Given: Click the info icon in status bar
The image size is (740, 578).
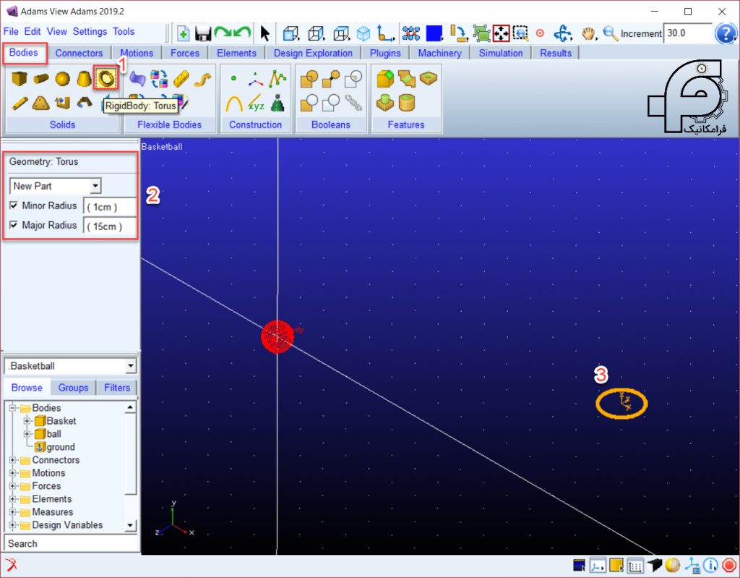Looking at the screenshot, I should tap(710, 565).
